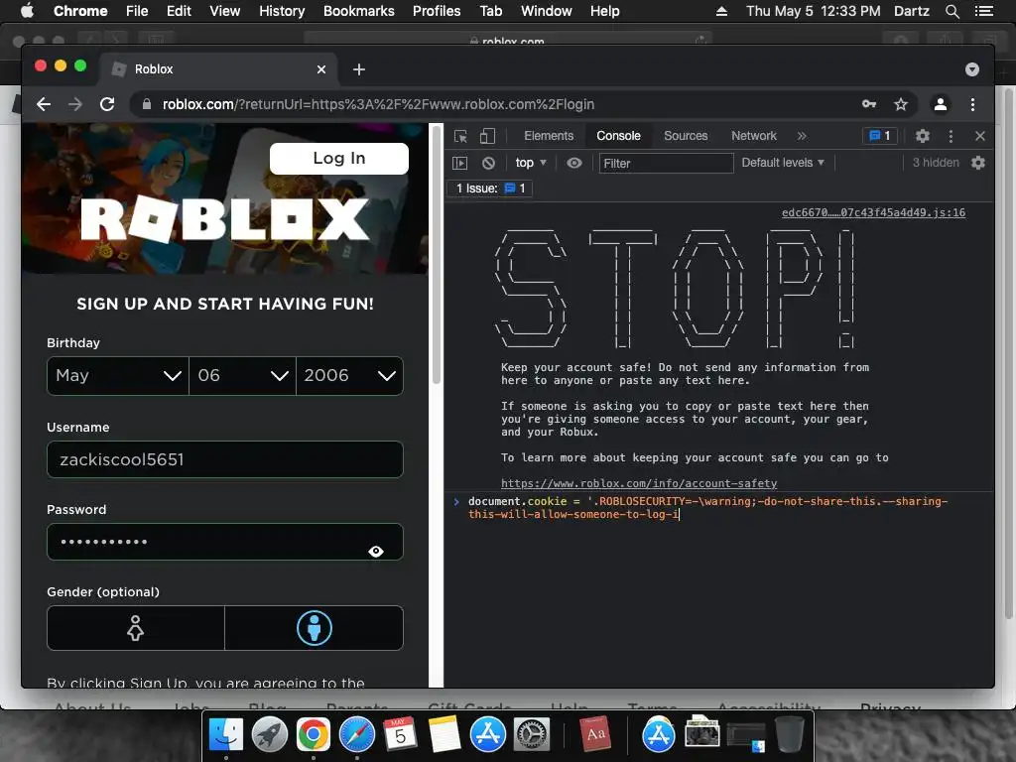Viewport: 1016px width, 762px height.
Task: Click the Username field
Action: (225, 459)
